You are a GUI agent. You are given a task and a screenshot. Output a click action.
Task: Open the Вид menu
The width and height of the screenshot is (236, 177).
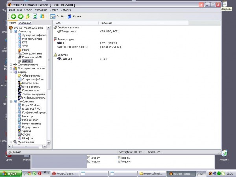coord(19,10)
